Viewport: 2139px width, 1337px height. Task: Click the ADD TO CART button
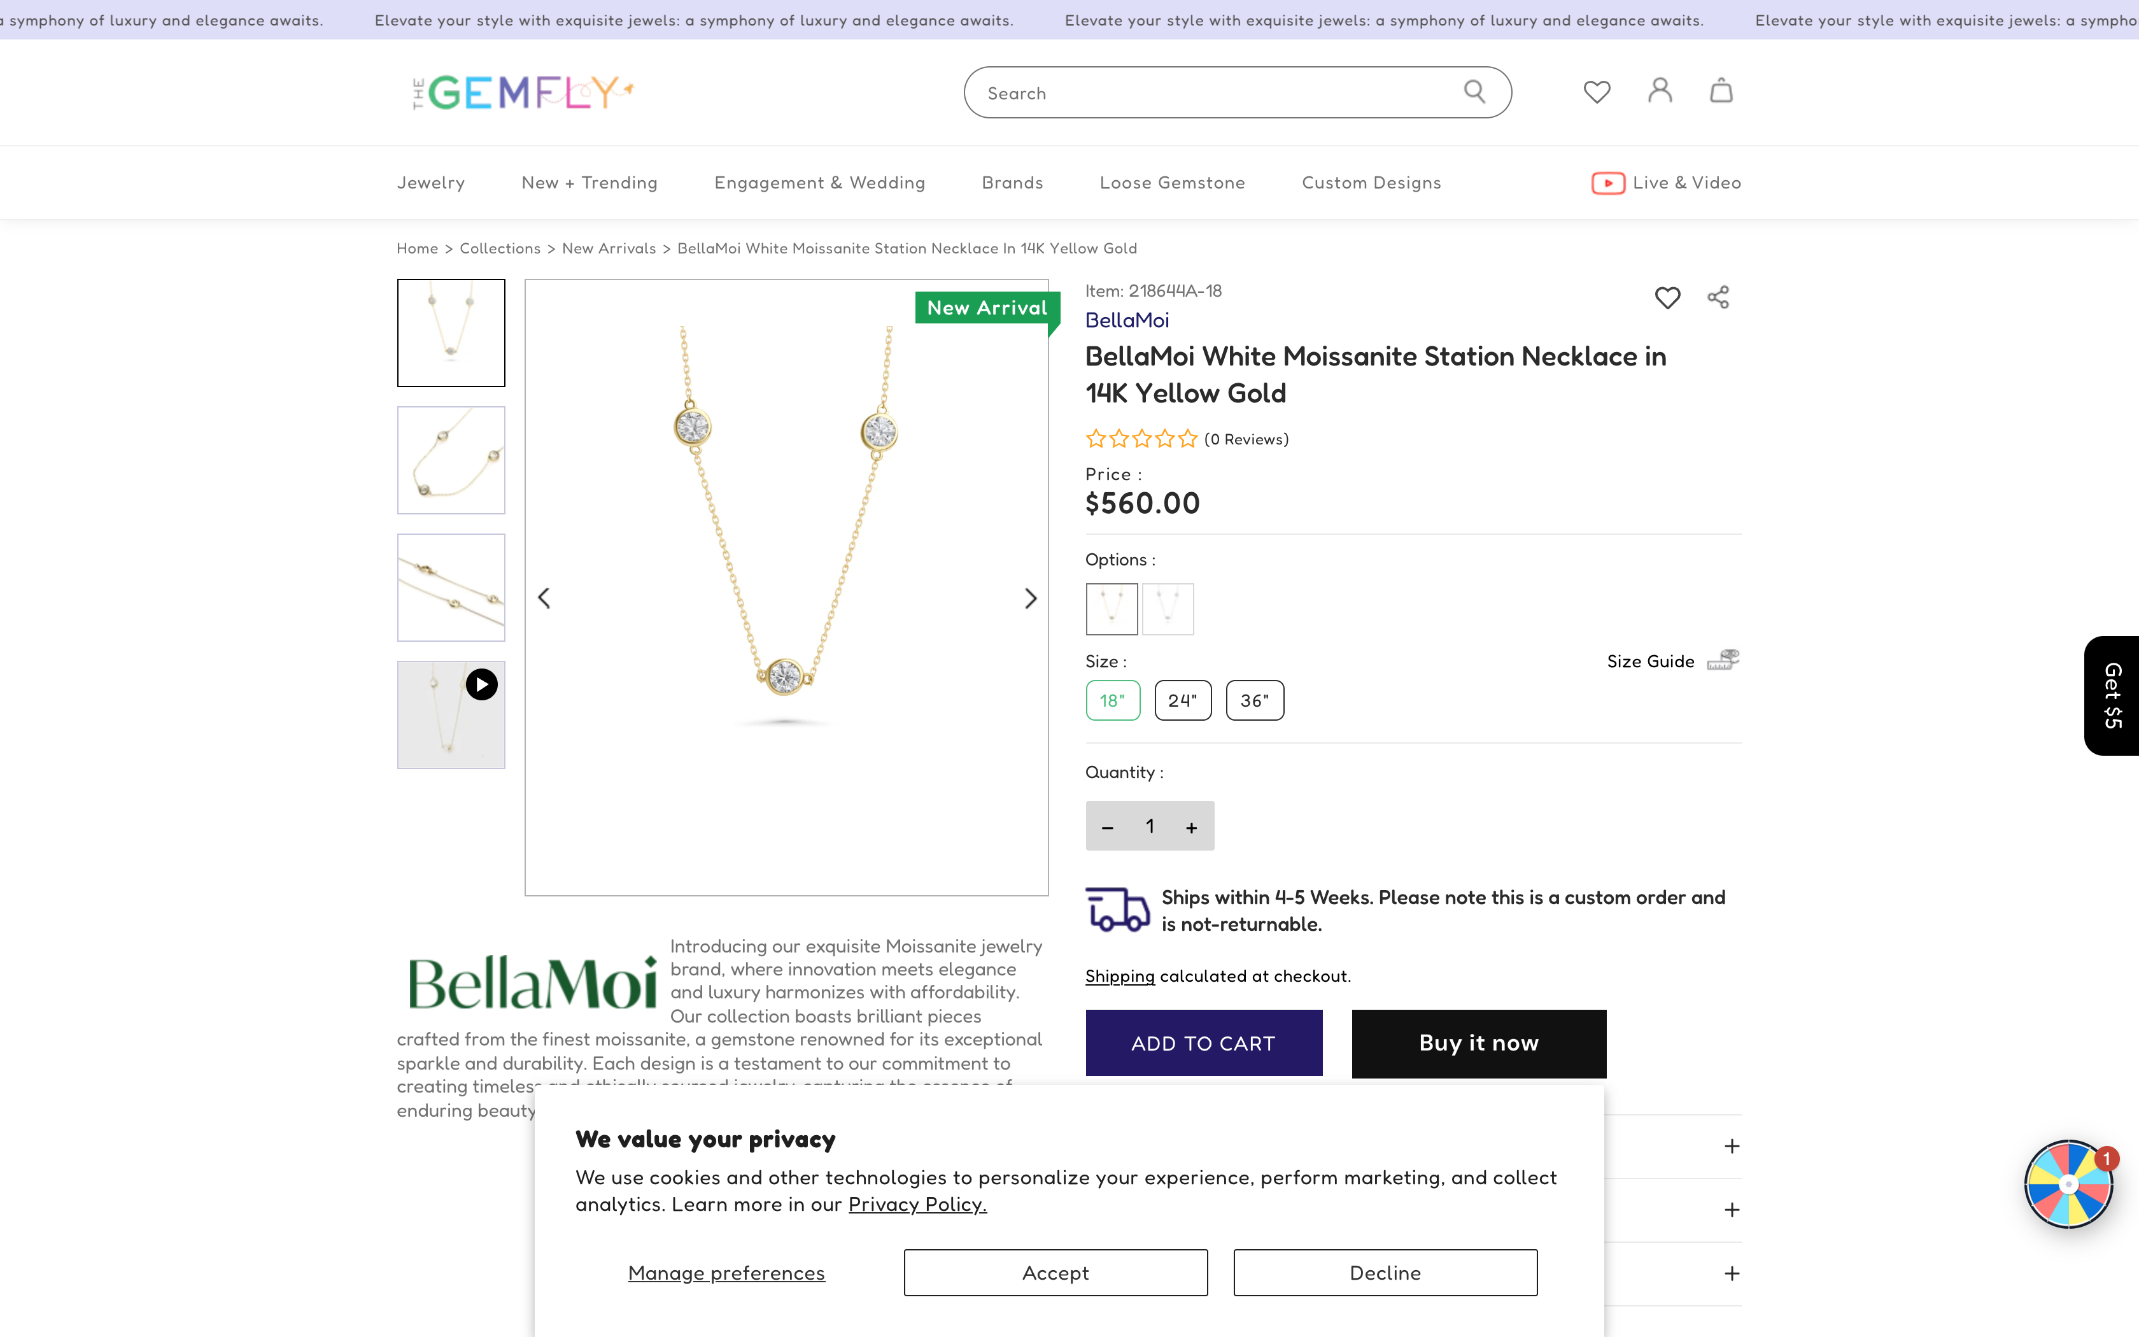click(1203, 1043)
